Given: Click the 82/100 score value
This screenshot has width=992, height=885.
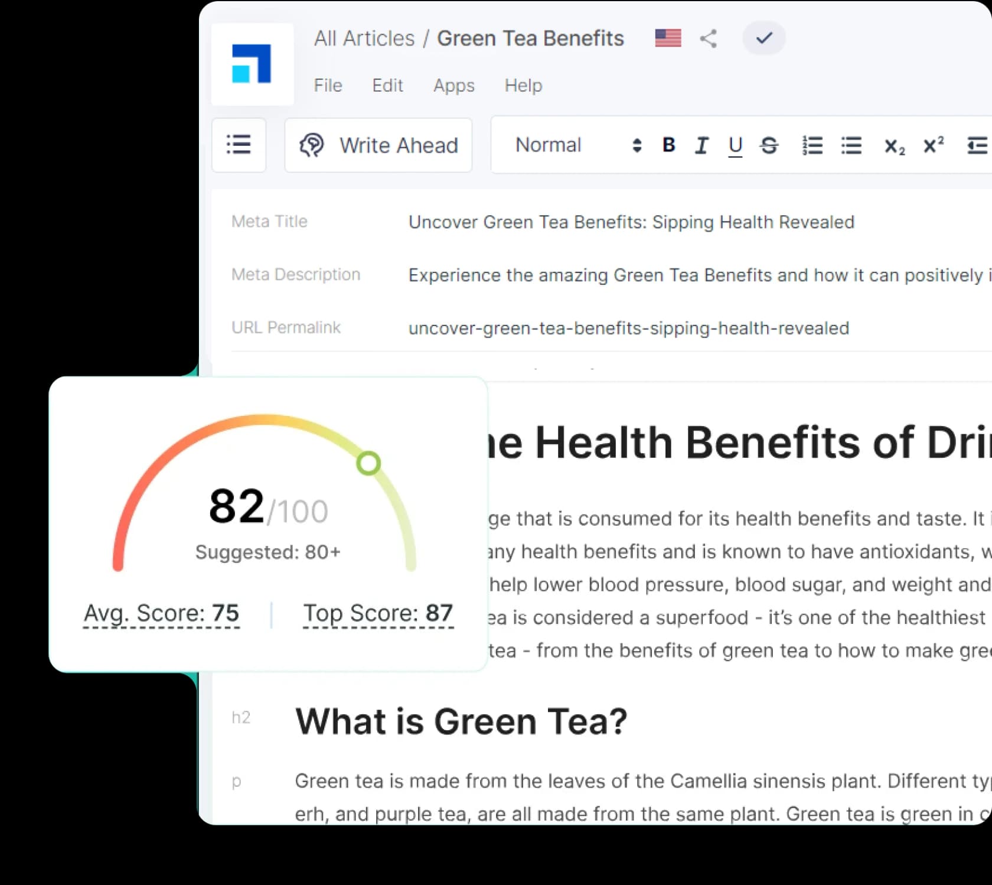Looking at the screenshot, I should pos(268,507).
